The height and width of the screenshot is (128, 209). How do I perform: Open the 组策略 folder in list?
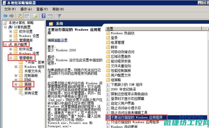[x=116, y=80]
